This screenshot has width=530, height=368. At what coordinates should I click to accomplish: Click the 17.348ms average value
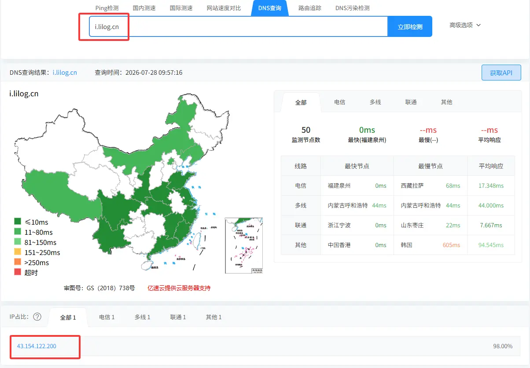click(491, 186)
